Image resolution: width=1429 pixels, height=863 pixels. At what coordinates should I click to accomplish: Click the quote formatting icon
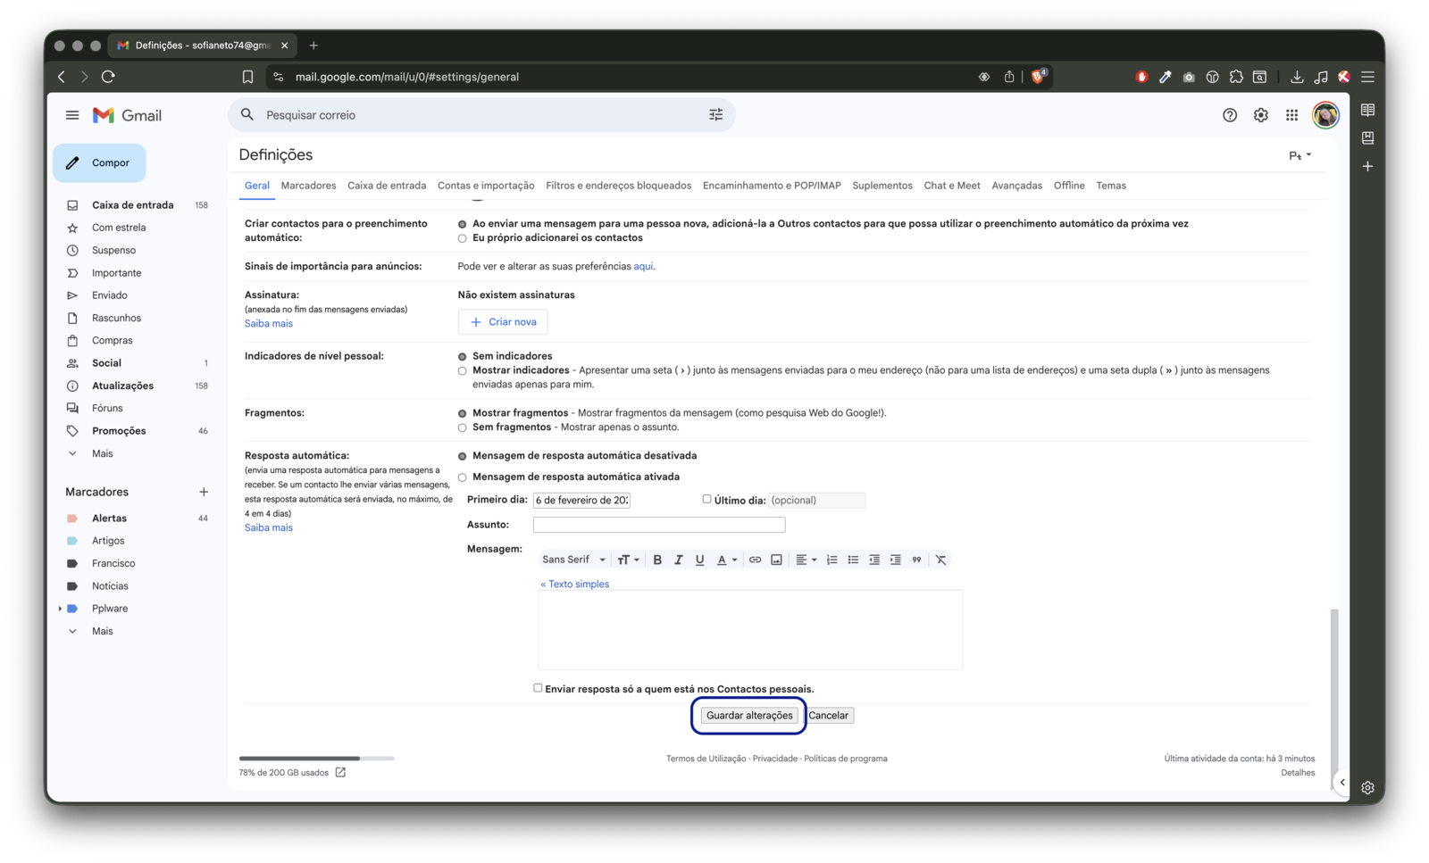click(x=916, y=560)
